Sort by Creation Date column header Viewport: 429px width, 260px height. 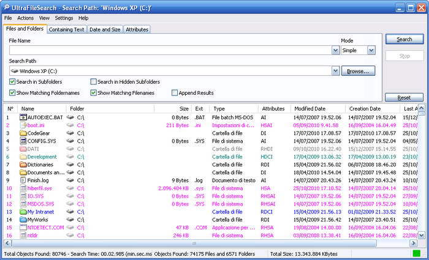[x=373, y=109]
